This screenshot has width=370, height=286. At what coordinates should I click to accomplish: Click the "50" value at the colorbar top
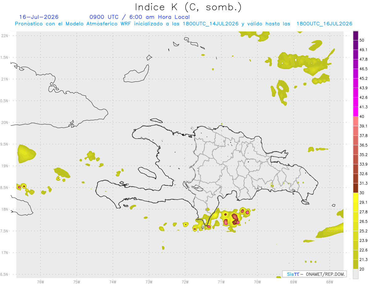coord(362,40)
